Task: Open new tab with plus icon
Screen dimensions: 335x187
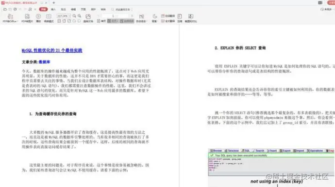Action: click(x=53, y=3)
